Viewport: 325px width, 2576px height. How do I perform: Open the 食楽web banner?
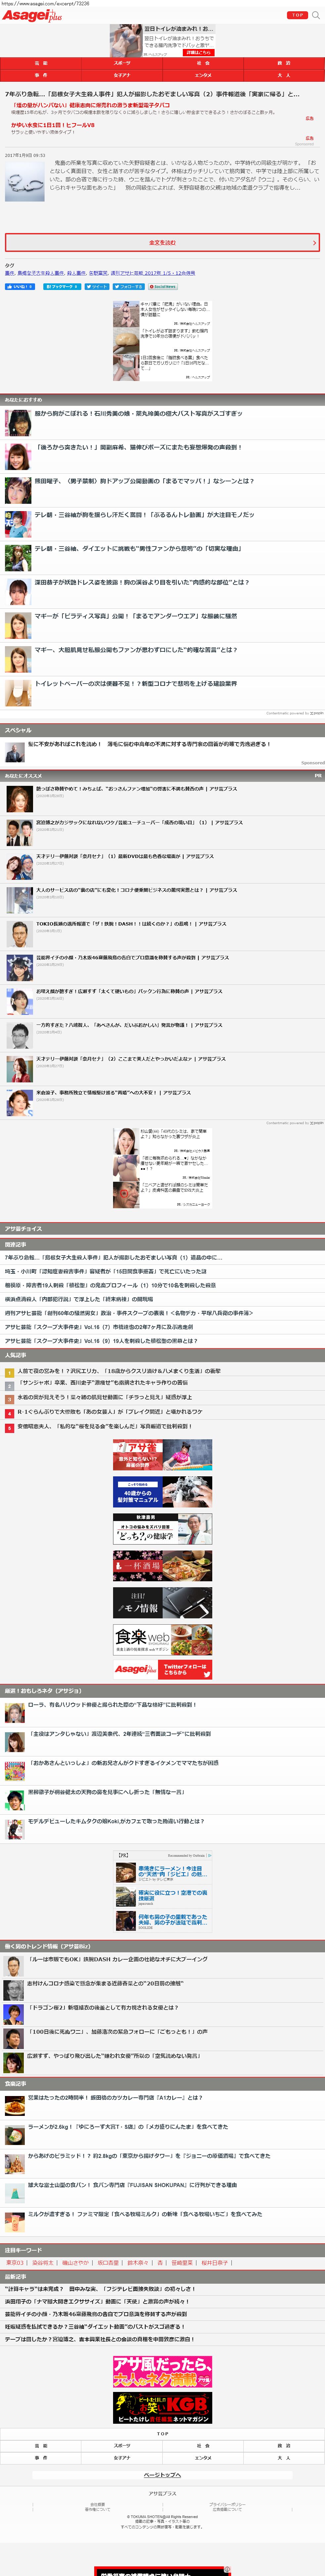point(162,1640)
